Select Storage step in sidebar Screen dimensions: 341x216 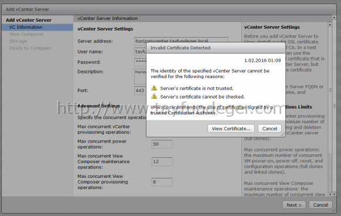click(18, 41)
